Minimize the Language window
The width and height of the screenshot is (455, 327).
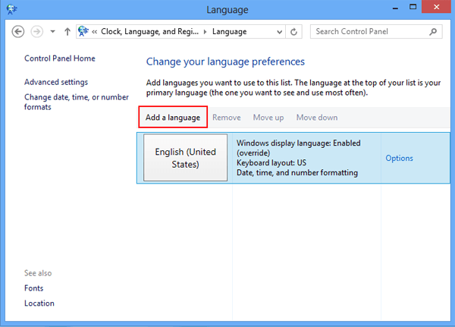395,7
